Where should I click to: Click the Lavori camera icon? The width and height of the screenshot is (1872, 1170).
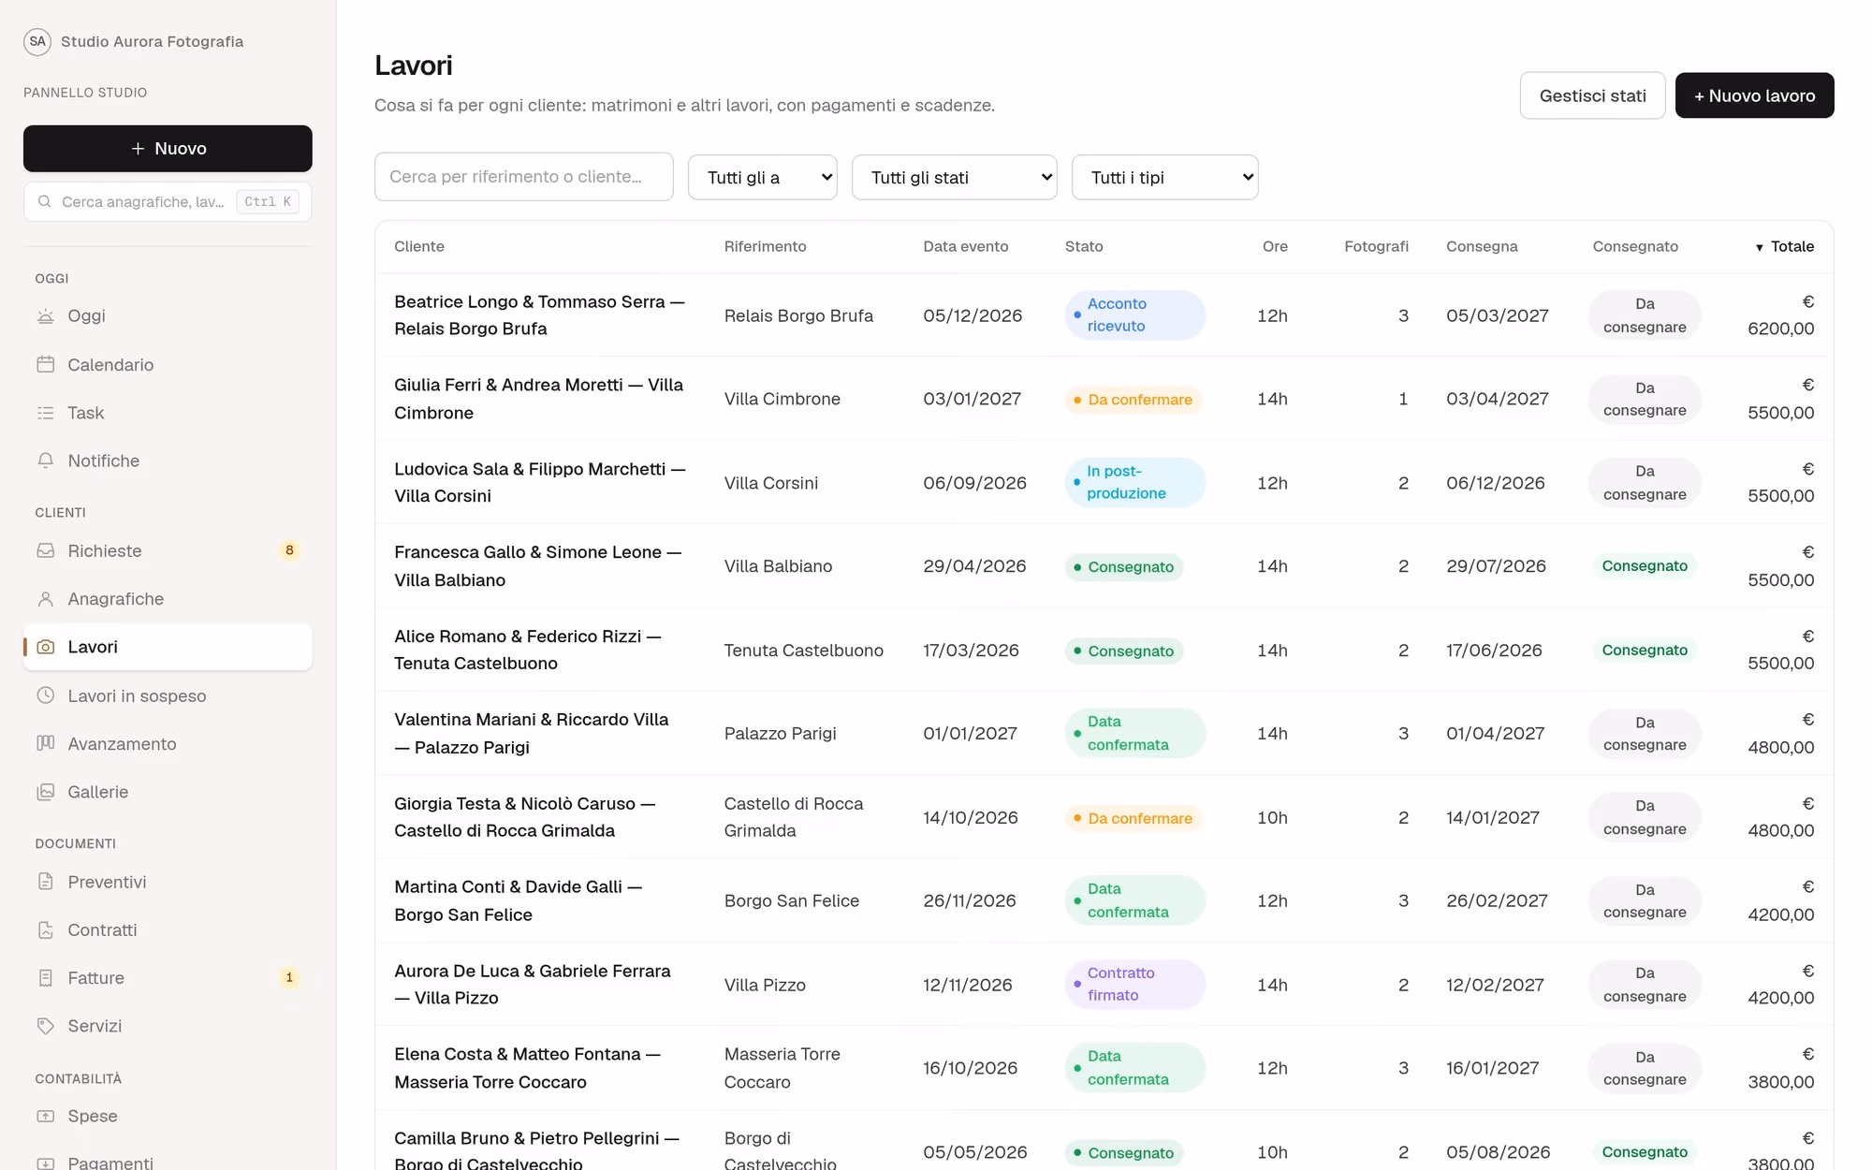click(x=45, y=647)
